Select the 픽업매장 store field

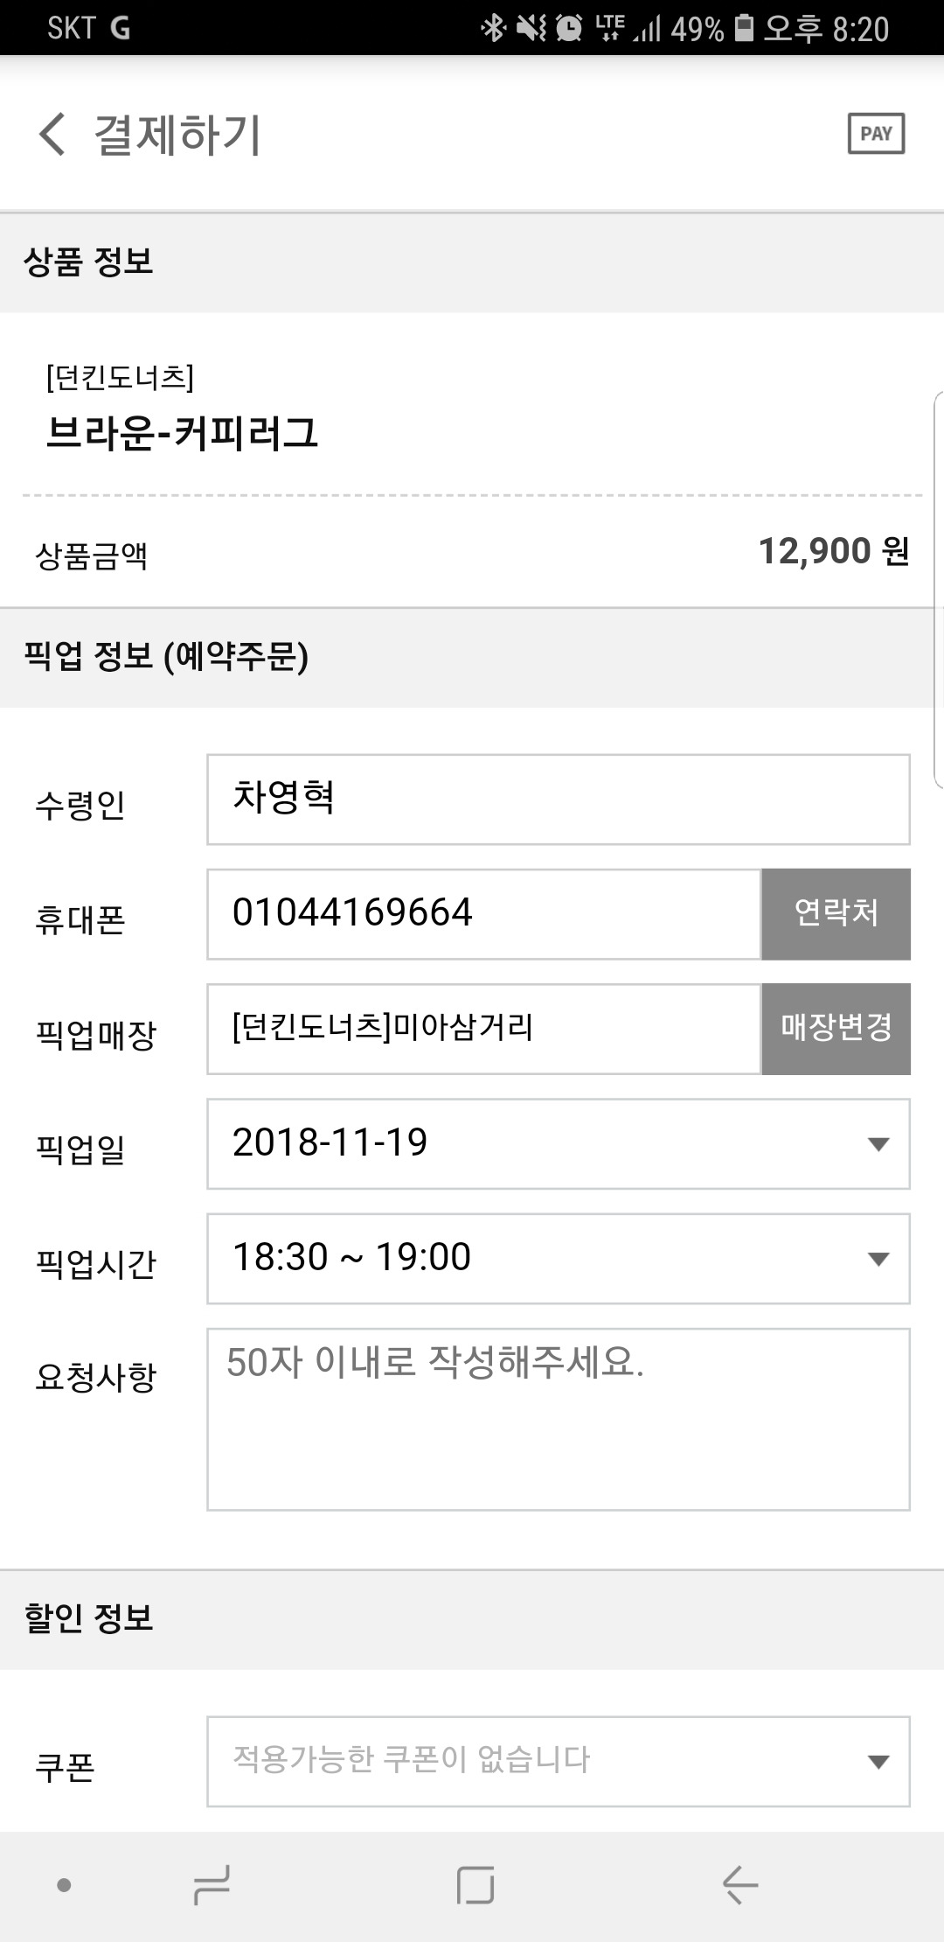(483, 1028)
